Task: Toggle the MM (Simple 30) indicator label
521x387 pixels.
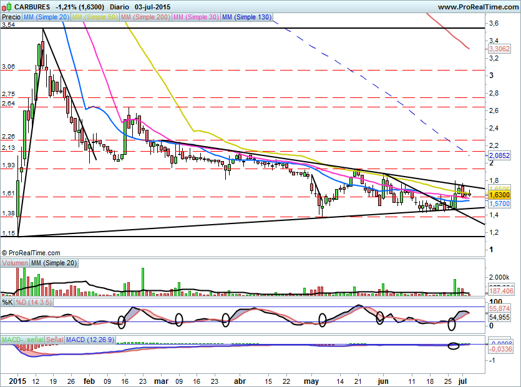Action: [x=195, y=18]
